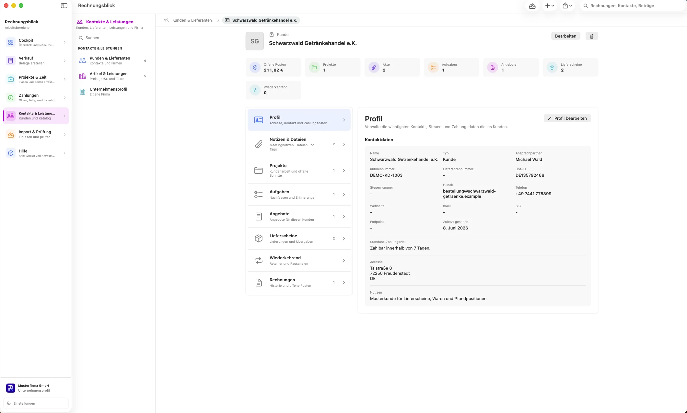
Task: Open Offene Posten 211,82 € card
Action: point(273,67)
